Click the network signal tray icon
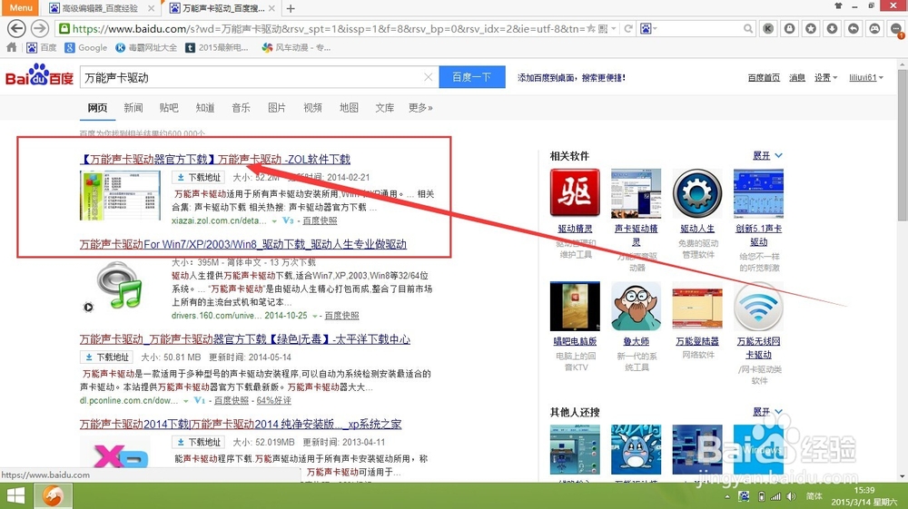This screenshot has width=908, height=509. tap(775, 496)
